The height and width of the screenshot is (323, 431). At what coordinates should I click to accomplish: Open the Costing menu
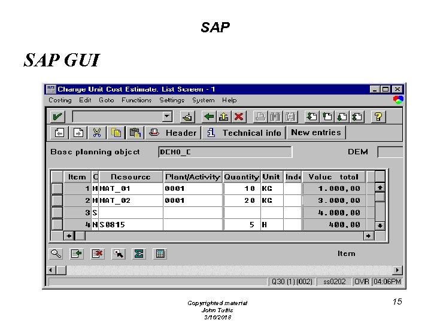(60, 100)
